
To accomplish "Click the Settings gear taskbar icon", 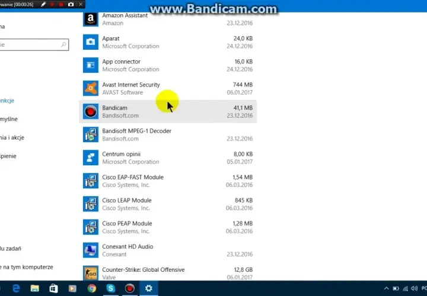I will 149,288.
